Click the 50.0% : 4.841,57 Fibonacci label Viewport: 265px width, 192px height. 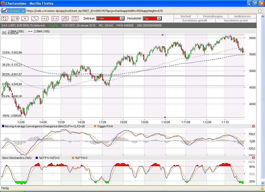(x=12, y=74)
